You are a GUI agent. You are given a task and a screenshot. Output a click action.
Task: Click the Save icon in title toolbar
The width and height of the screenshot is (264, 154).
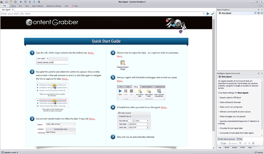click(x=7, y=2)
